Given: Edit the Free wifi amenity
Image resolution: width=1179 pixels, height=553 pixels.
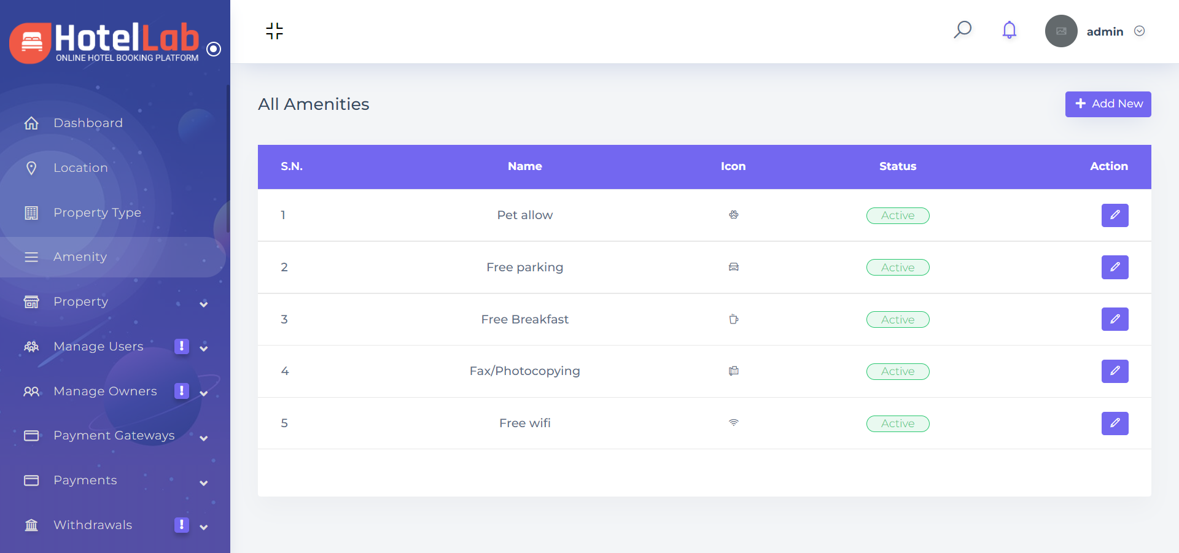Looking at the screenshot, I should pos(1115,423).
